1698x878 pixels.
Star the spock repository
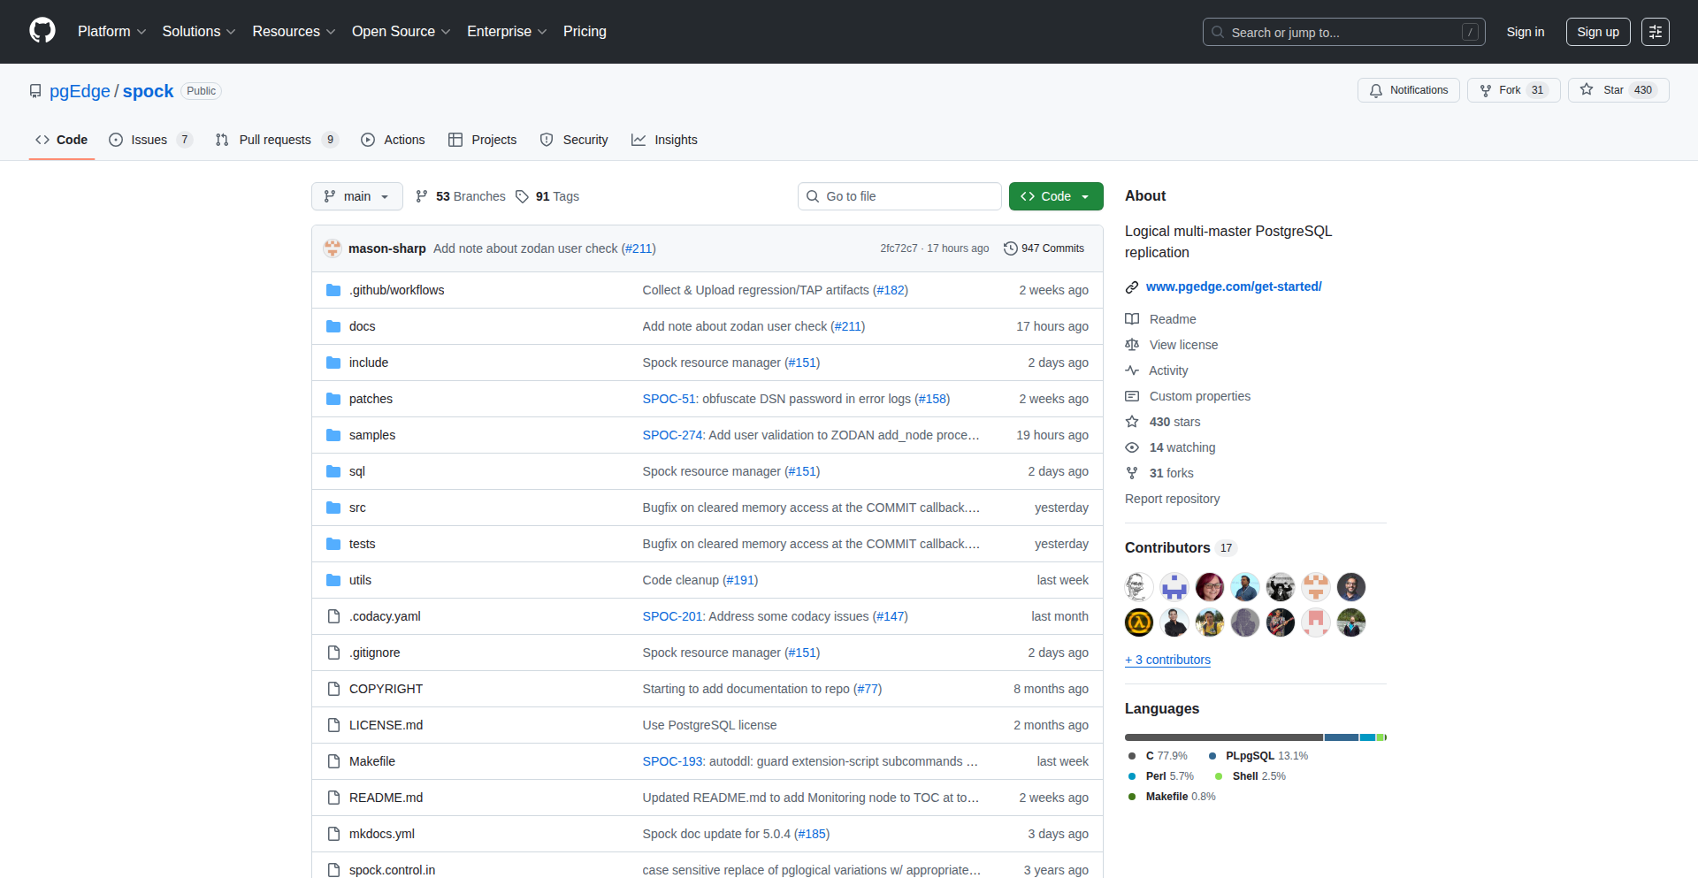point(1618,90)
